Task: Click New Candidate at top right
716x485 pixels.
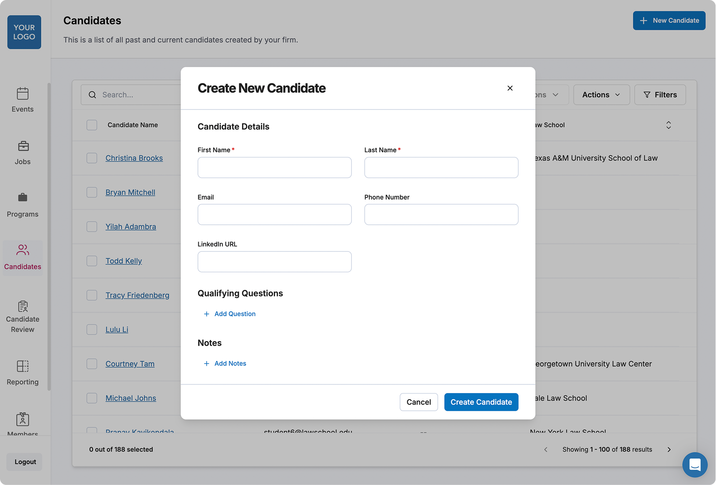Action: pyautogui.click(x=669, y=21)
